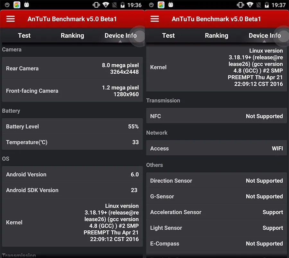Screen dimensions: 289x258
Task: Tap E-Compass Not Supported value
Action: coord(264,244)
